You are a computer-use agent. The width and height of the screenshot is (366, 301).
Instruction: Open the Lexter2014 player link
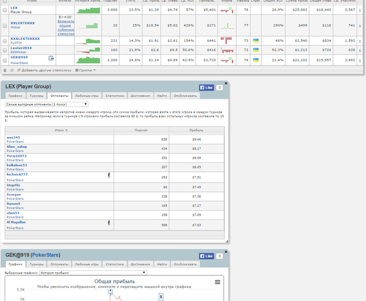point(21,48)
